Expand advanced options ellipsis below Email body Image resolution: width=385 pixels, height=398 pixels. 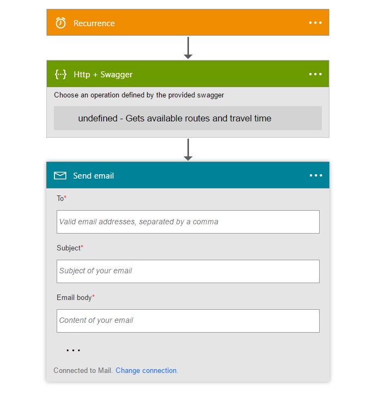pyautogui.click(x=74, y=350)
